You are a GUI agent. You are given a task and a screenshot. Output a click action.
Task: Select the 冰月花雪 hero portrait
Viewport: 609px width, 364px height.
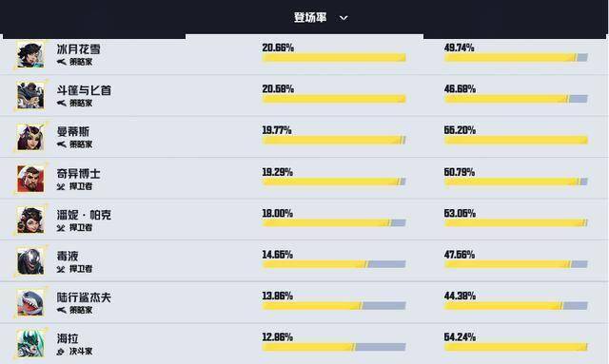click(x=30, y=55)
